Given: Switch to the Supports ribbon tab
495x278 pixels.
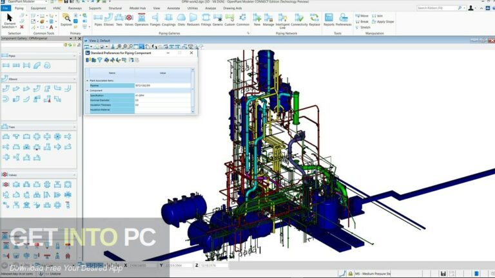Looking at the screenshot, I should 95,8.
